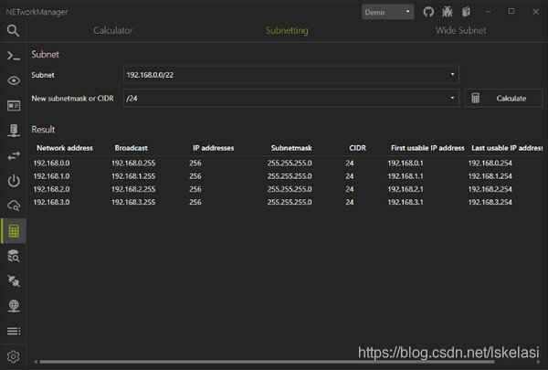Screen dimensions: 548x370
Task: Select the Subnet Calculator grid icon
Action: tap(14, 231)
